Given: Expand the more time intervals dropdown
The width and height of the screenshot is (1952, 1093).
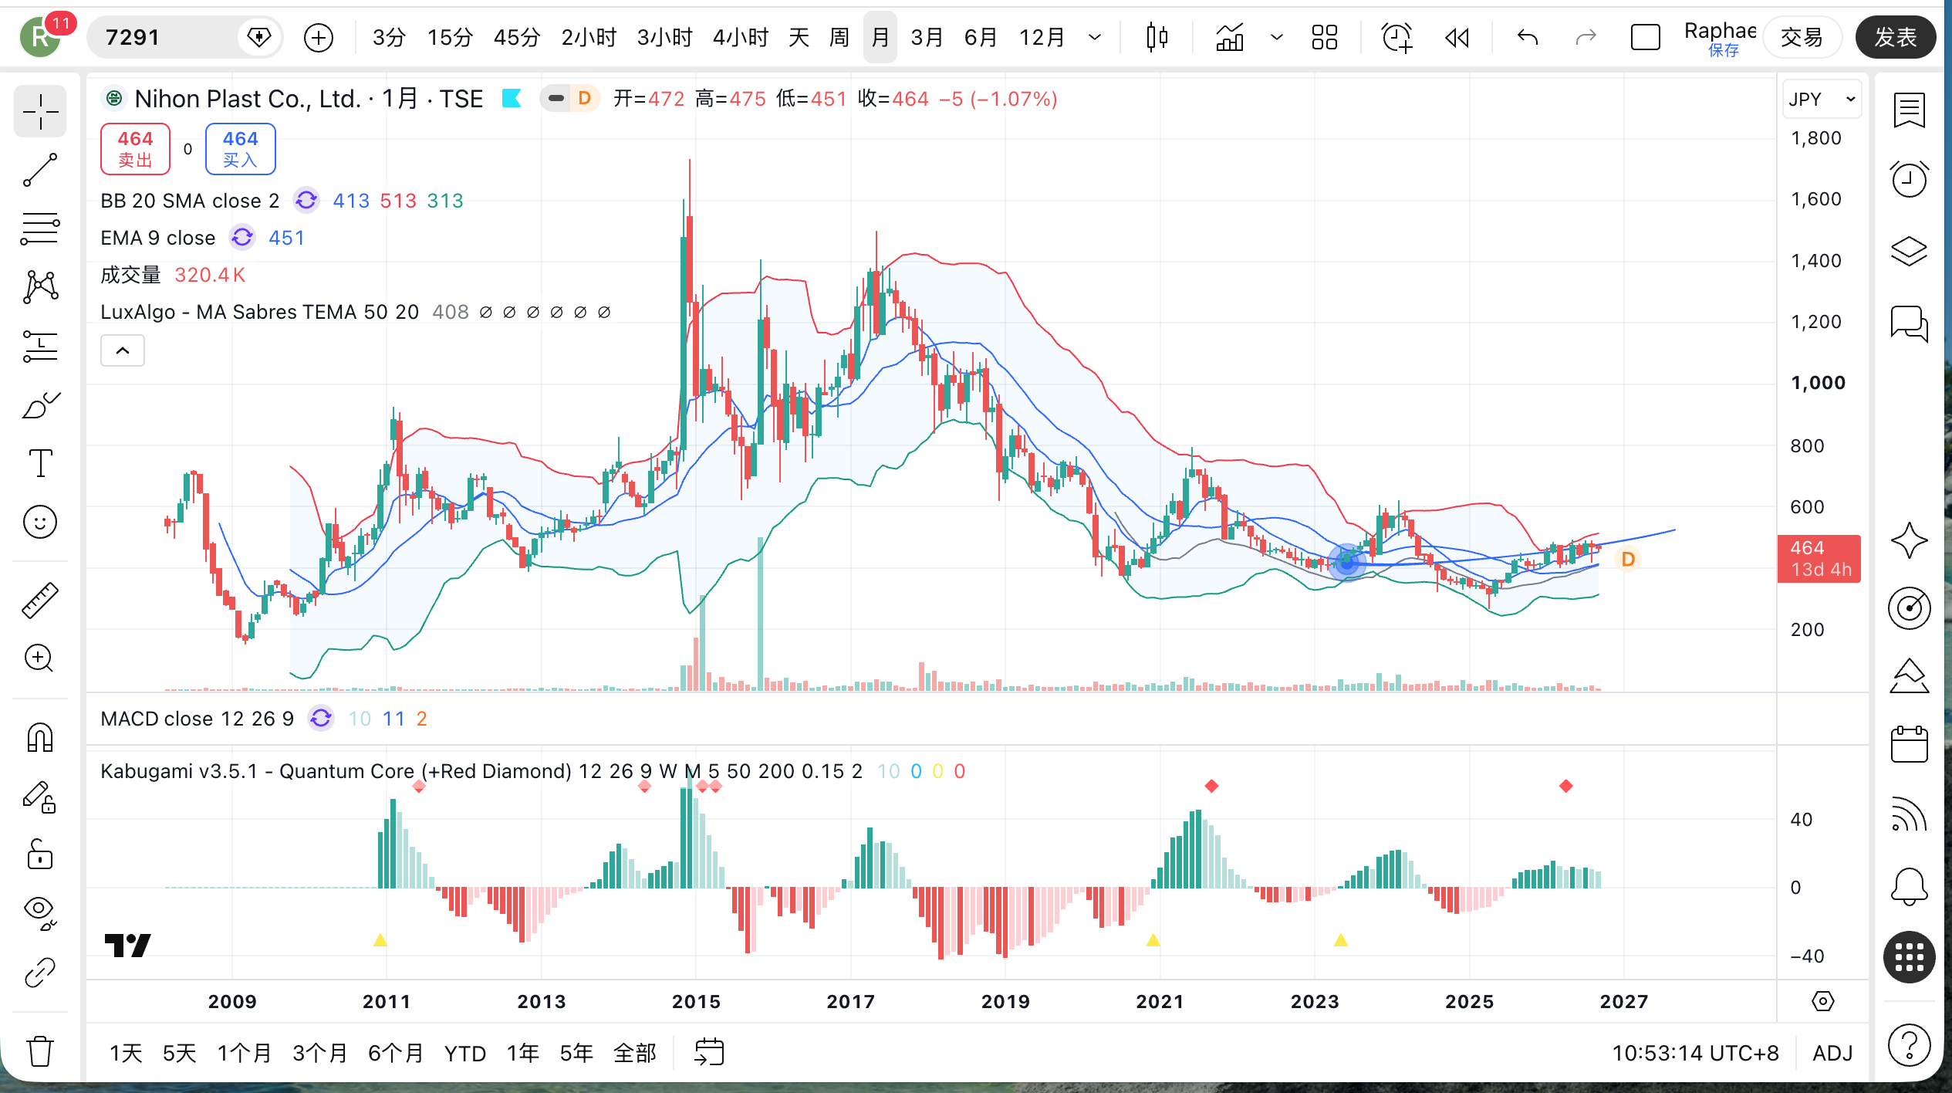Looking at the screenshot, I should click(x=1095, y=37).
